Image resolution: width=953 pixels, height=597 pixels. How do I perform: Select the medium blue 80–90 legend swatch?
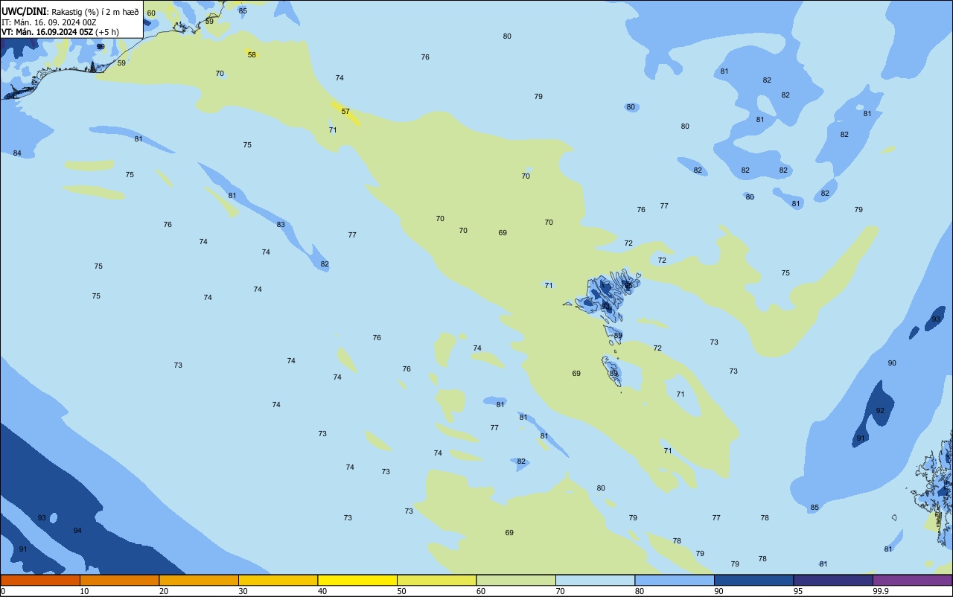point(675,580)
